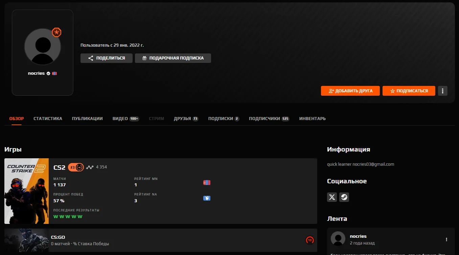
Task: Click the nocries author name in the Лента post
Action: pos(358,236)
